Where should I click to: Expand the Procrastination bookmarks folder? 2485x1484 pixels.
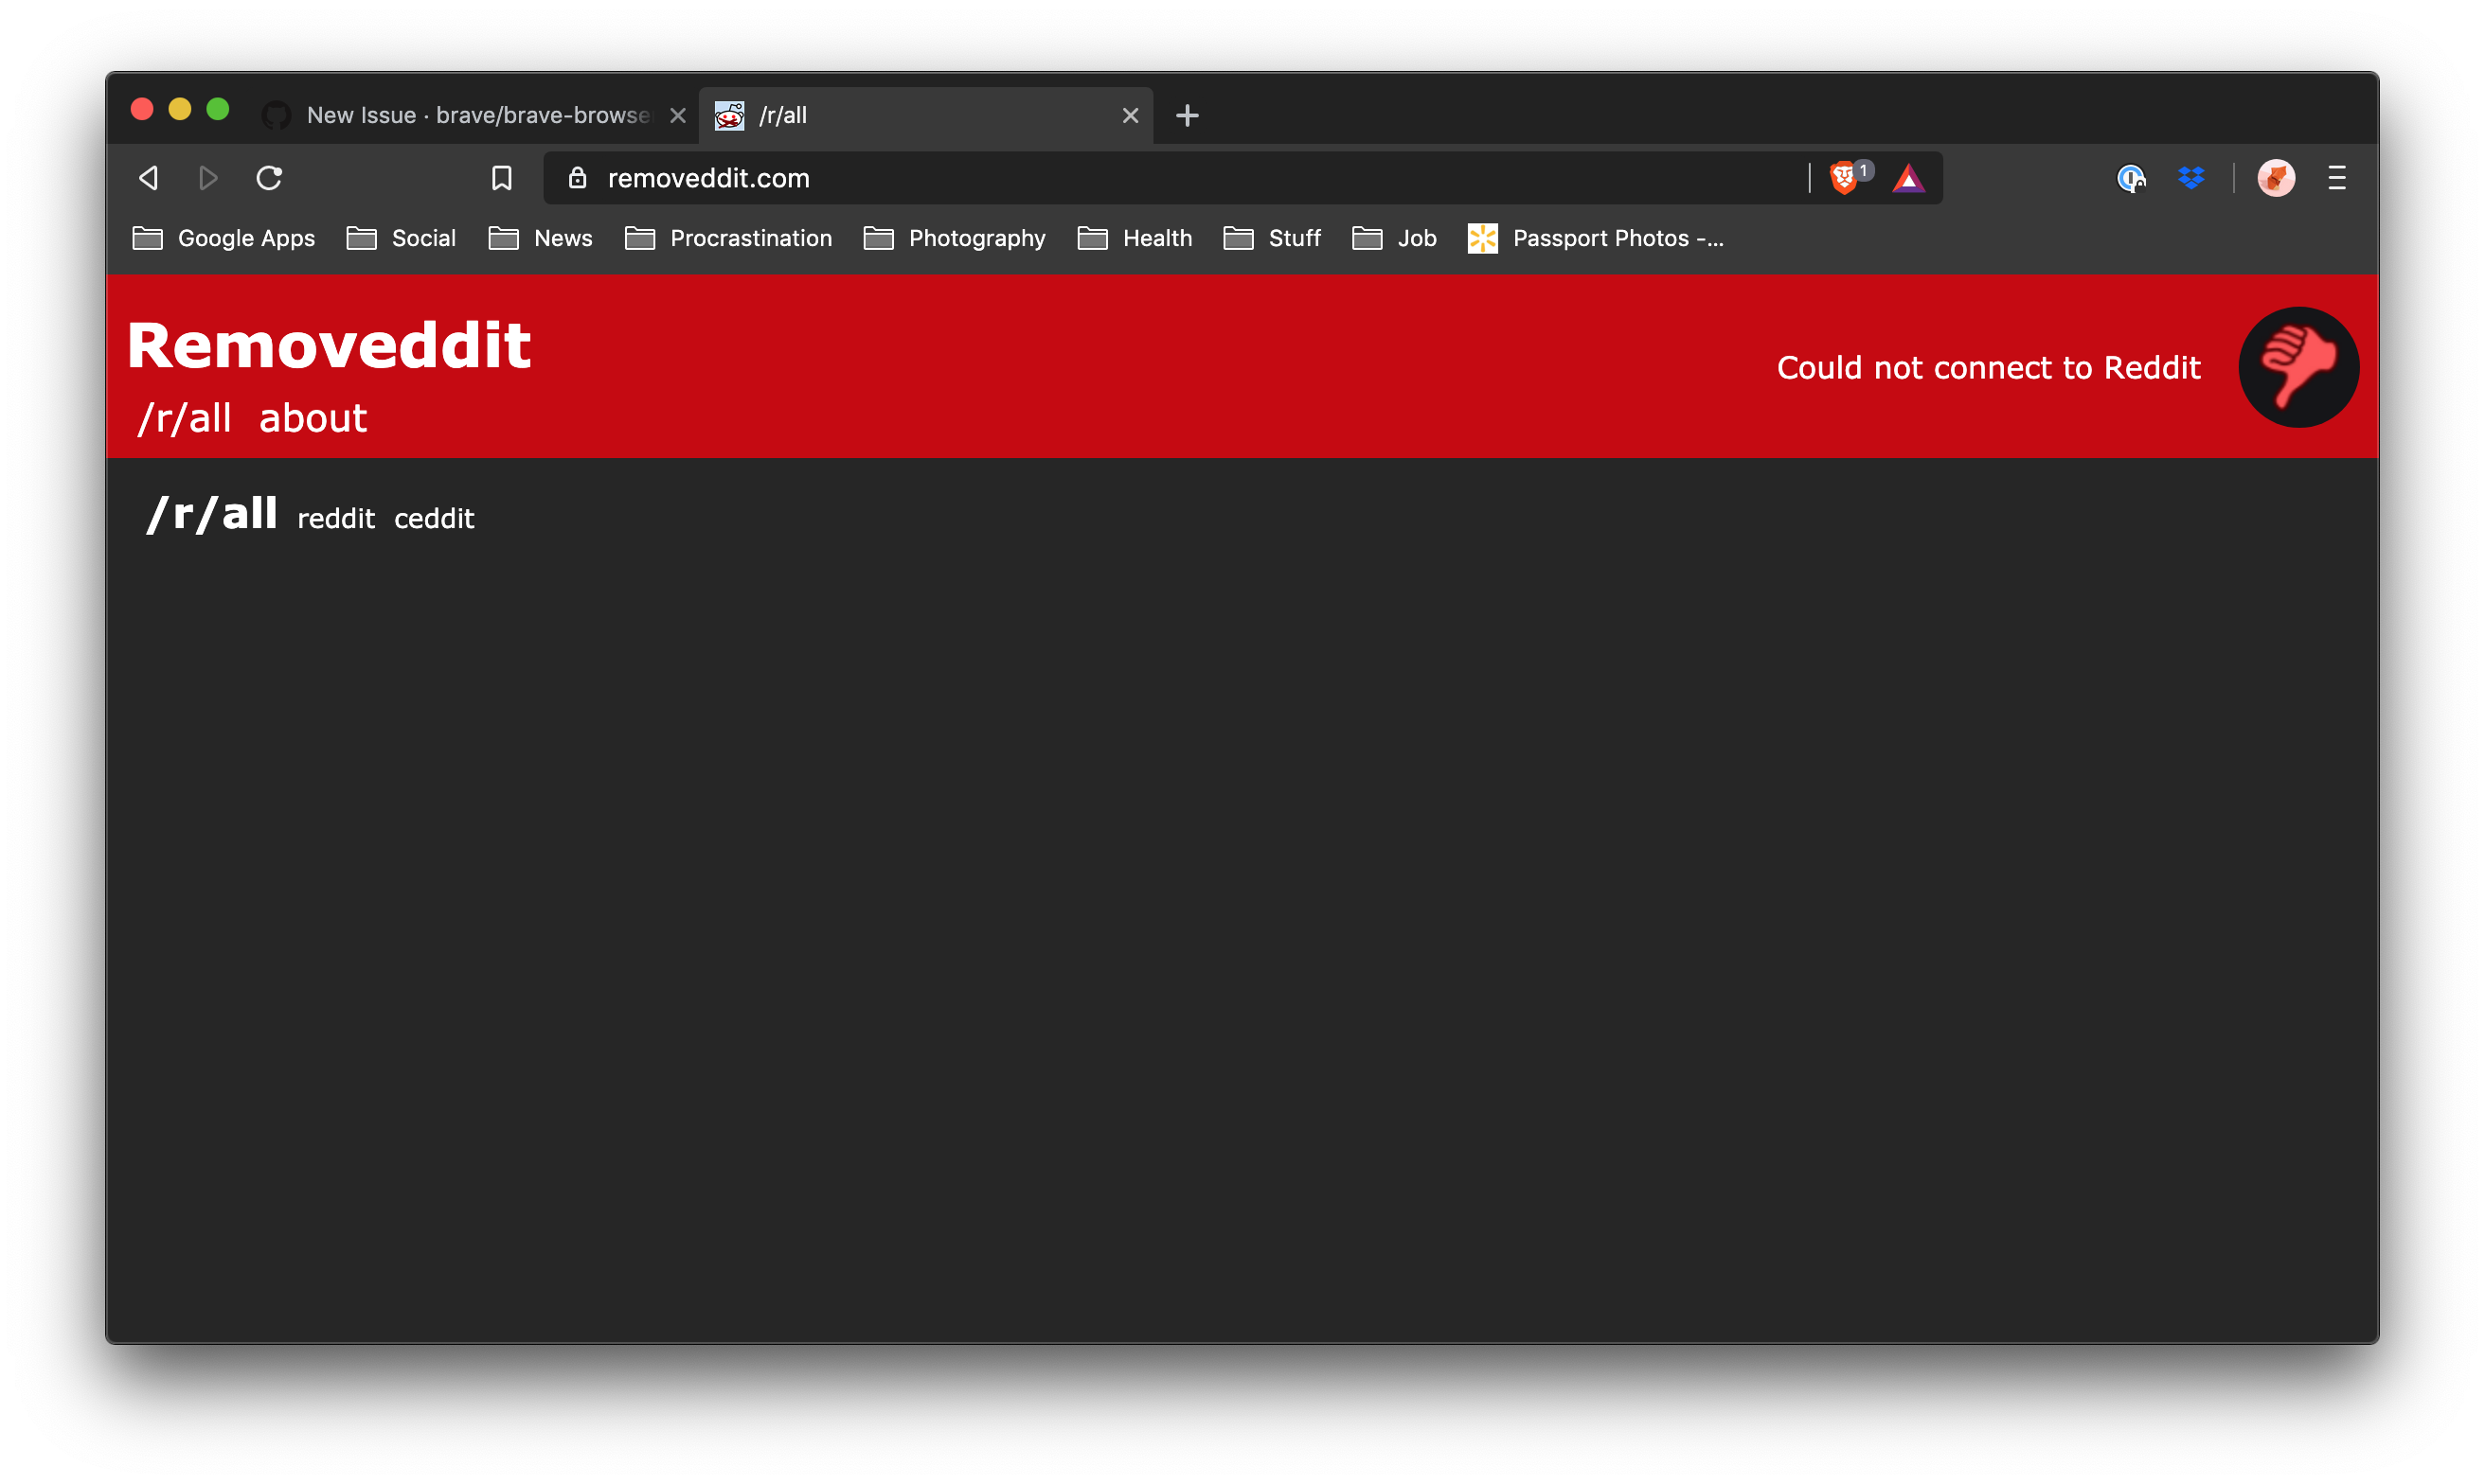pyautogui.click(x=728, y=238)
